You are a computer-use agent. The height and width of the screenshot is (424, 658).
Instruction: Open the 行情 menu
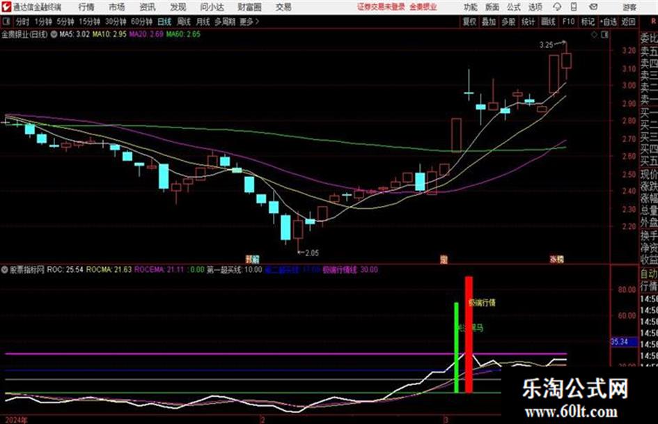coord(86,7)
